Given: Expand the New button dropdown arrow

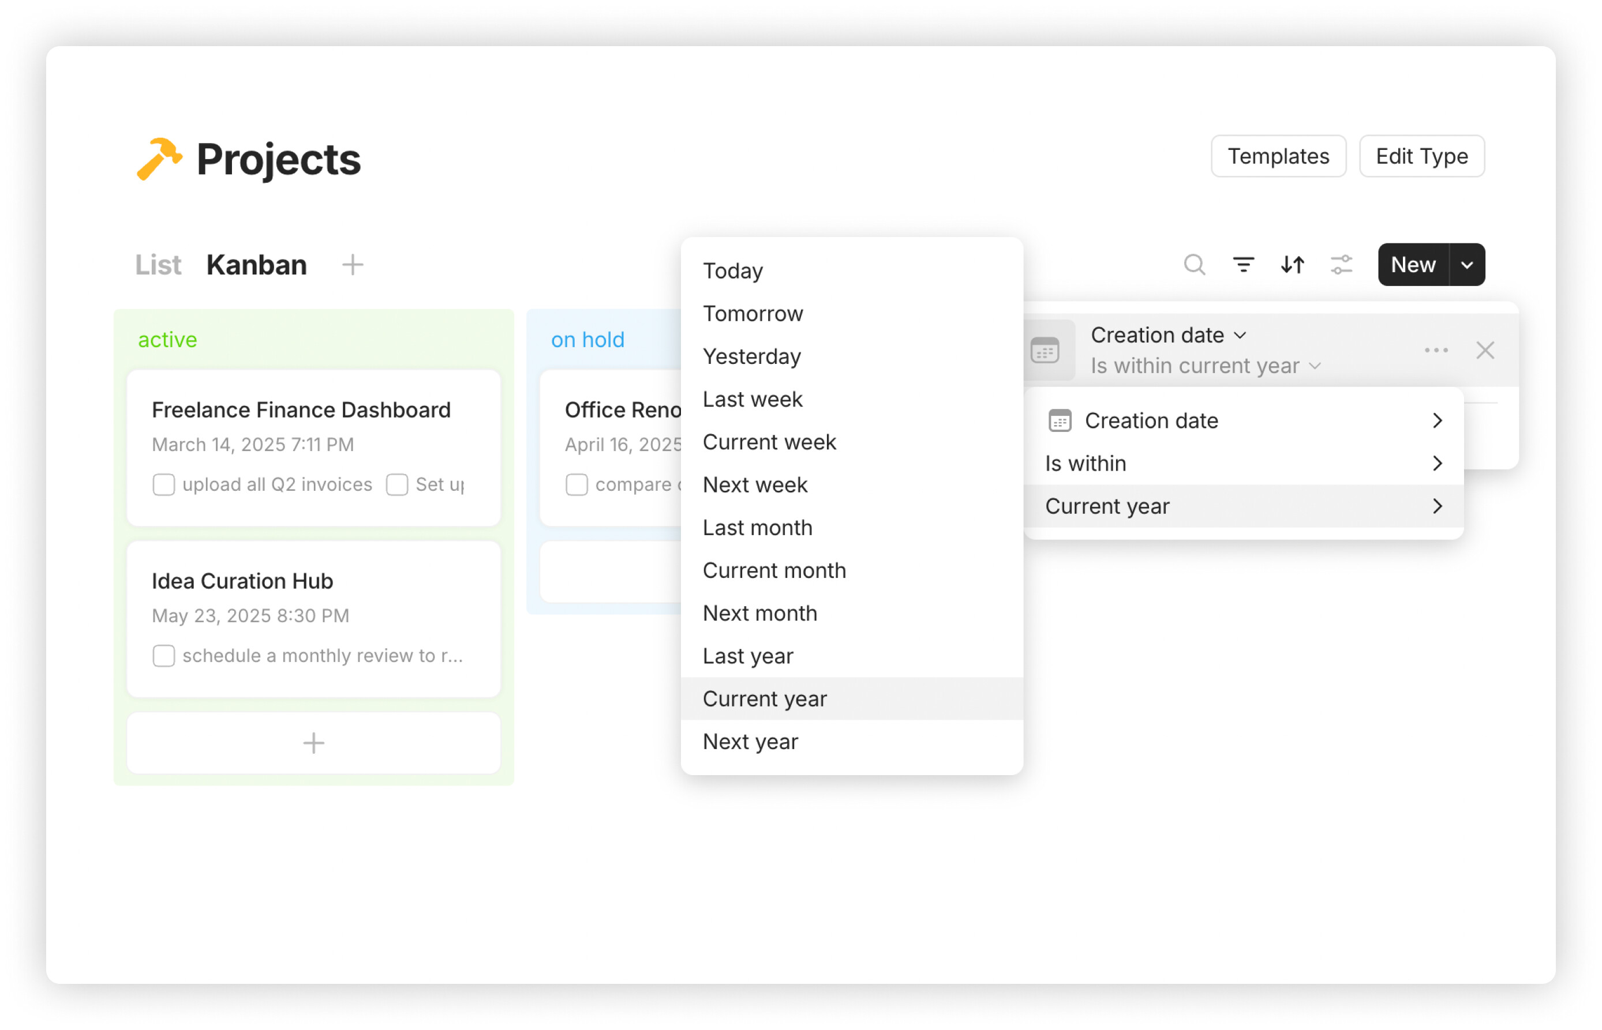Looking at the screenshot, I should [1466, 265].
